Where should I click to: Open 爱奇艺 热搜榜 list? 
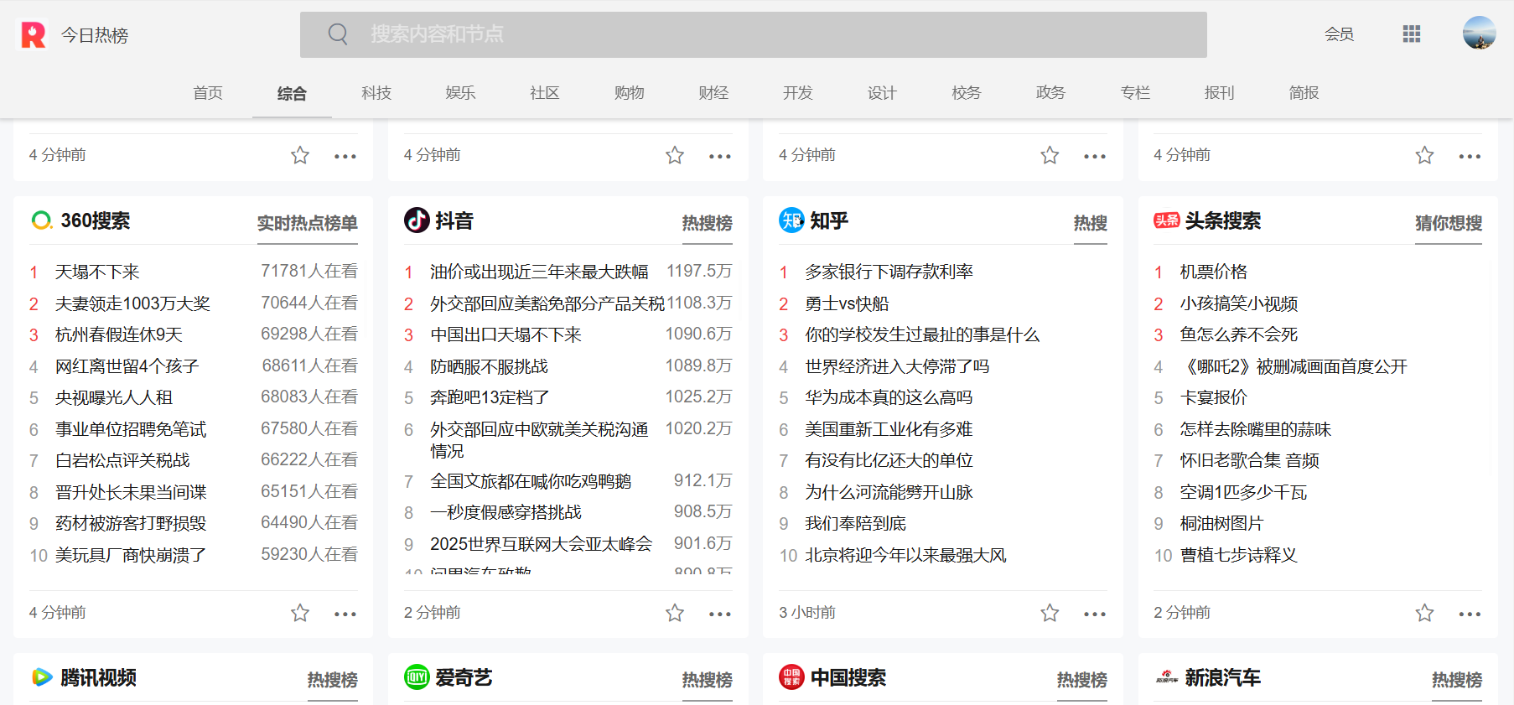point(707,680)
